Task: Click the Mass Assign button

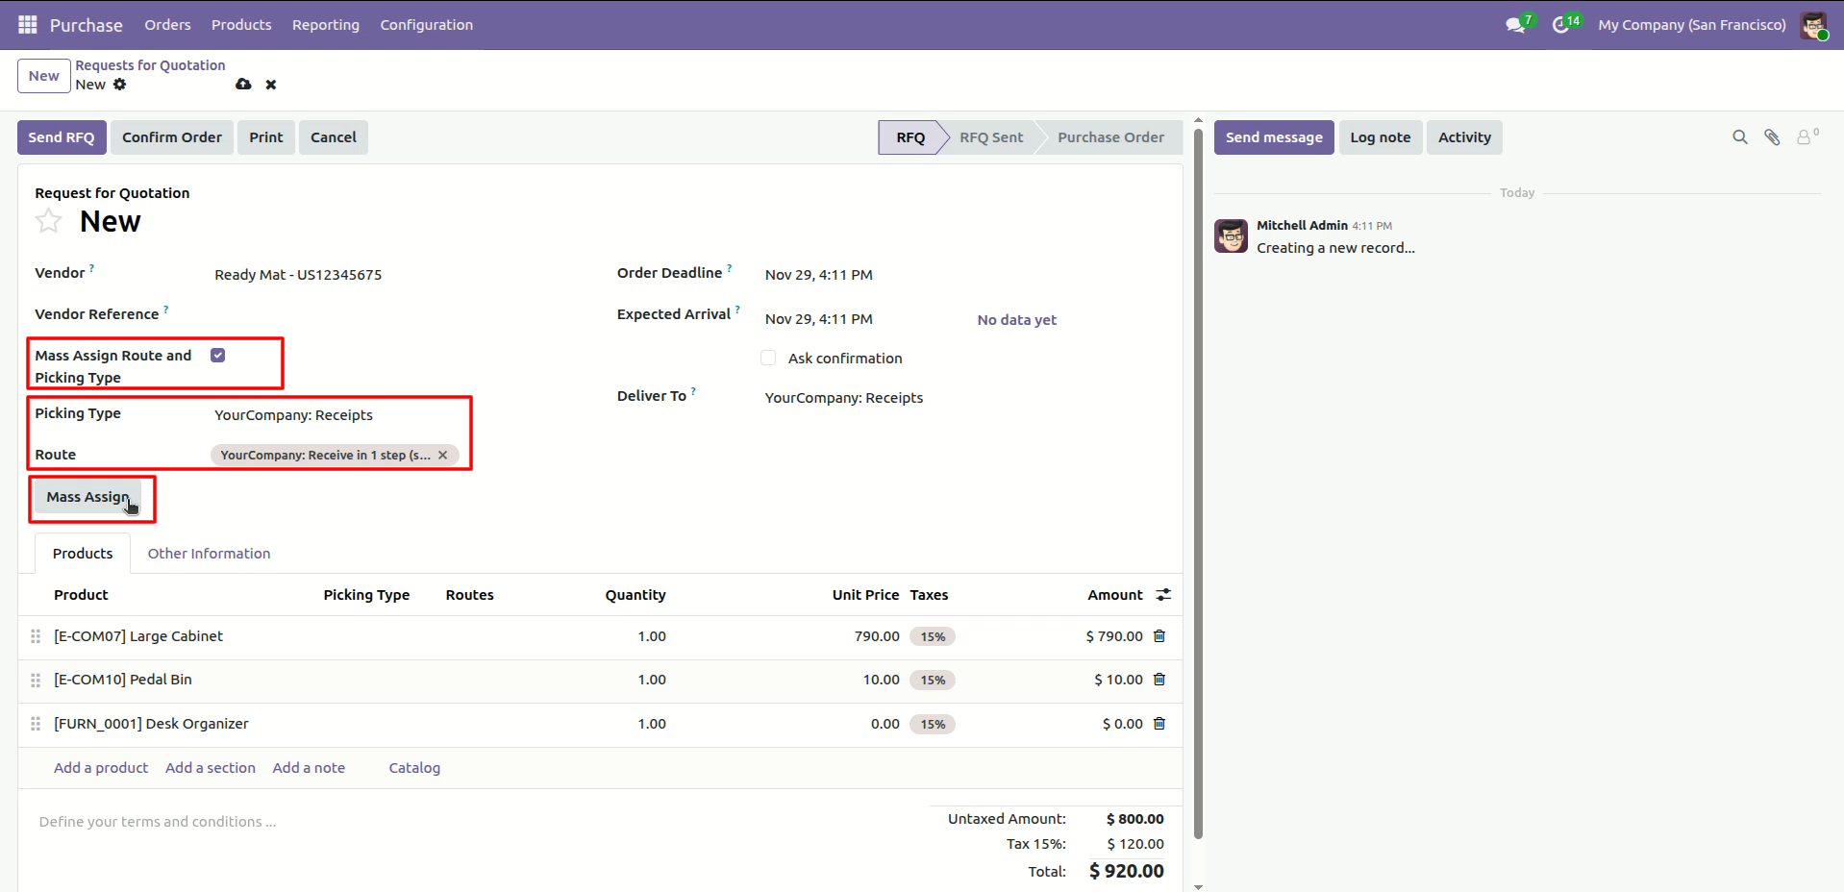Action: pos(87,497)
